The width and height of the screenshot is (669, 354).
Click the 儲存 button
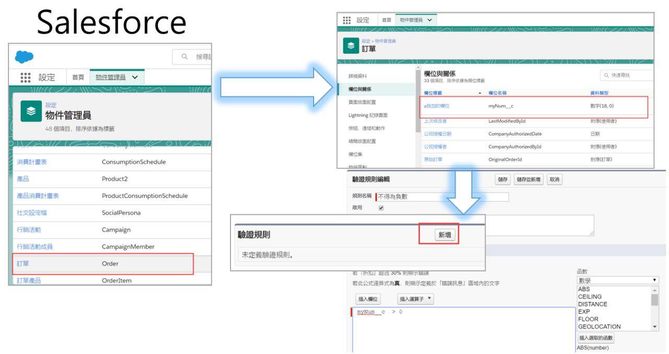point(502,179)
